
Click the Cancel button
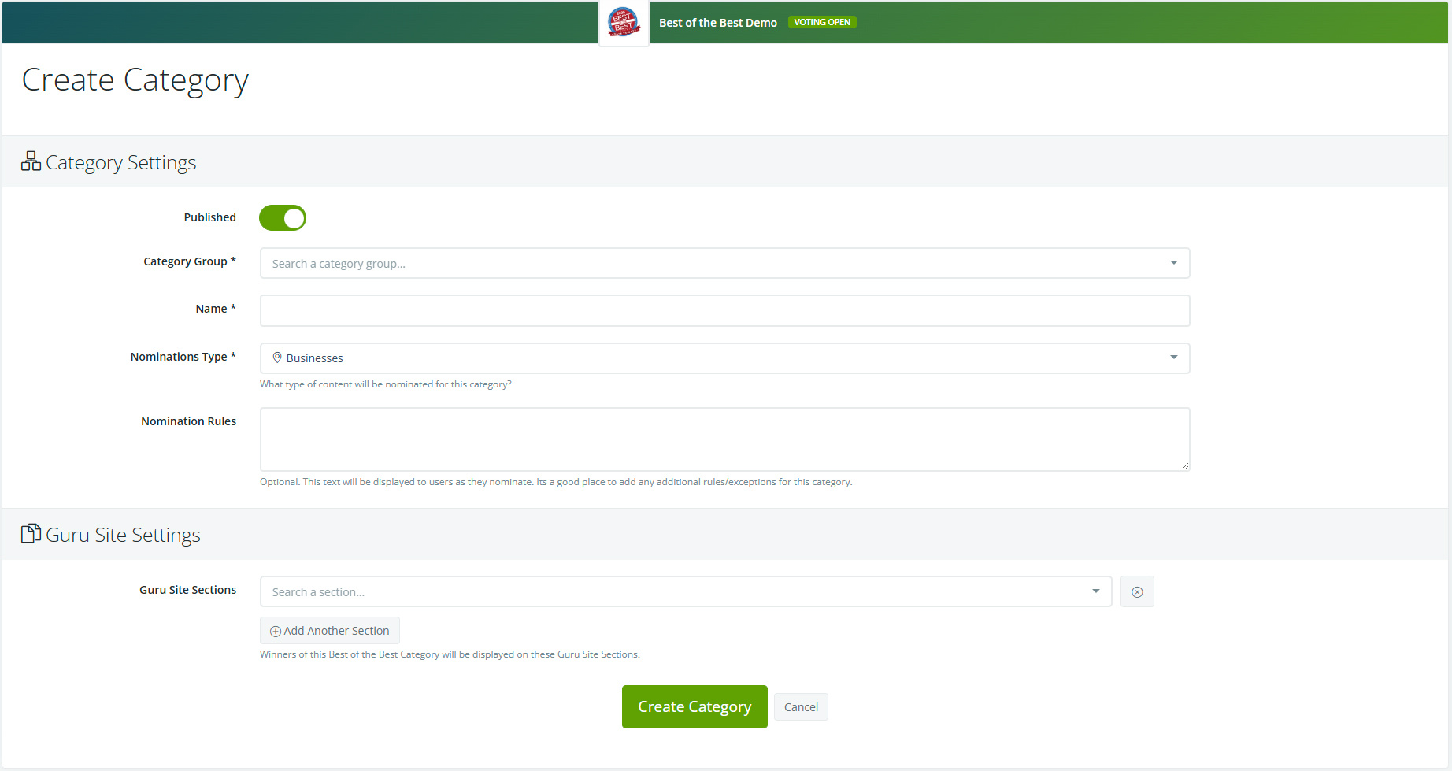pos(800,707)
